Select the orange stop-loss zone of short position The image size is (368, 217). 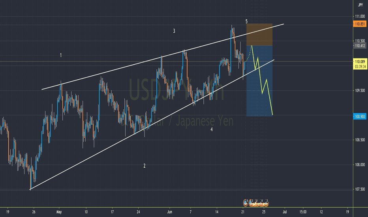point(259,34)
